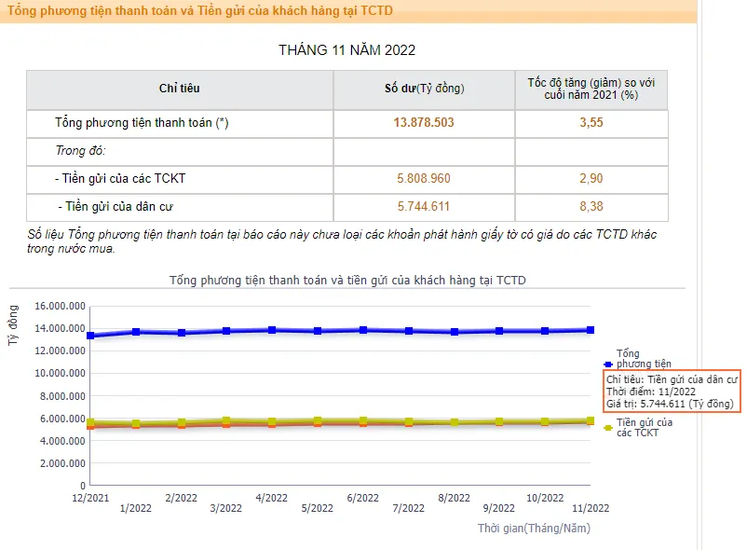Pick the blue data point at 6/2022

[x=363, y=330]
